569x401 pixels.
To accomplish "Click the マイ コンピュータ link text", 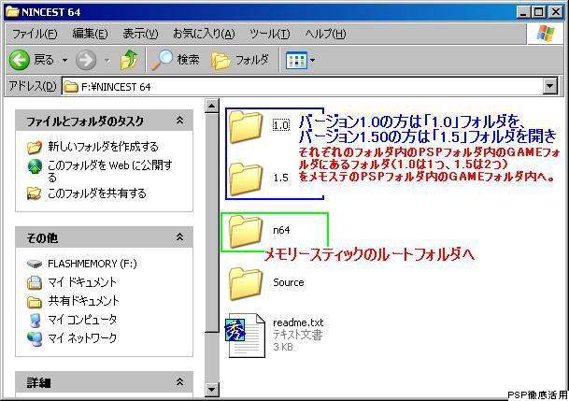I will (82, 320).
